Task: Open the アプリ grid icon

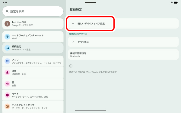Action: point(7,61)
